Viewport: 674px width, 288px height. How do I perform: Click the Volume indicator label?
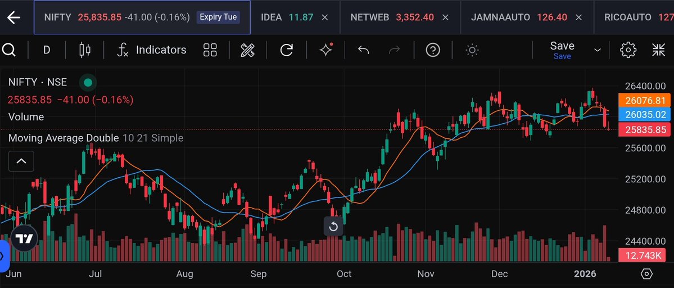(x=26, y=117)
